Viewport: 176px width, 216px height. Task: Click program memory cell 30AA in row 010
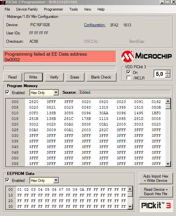coord(104,113)
